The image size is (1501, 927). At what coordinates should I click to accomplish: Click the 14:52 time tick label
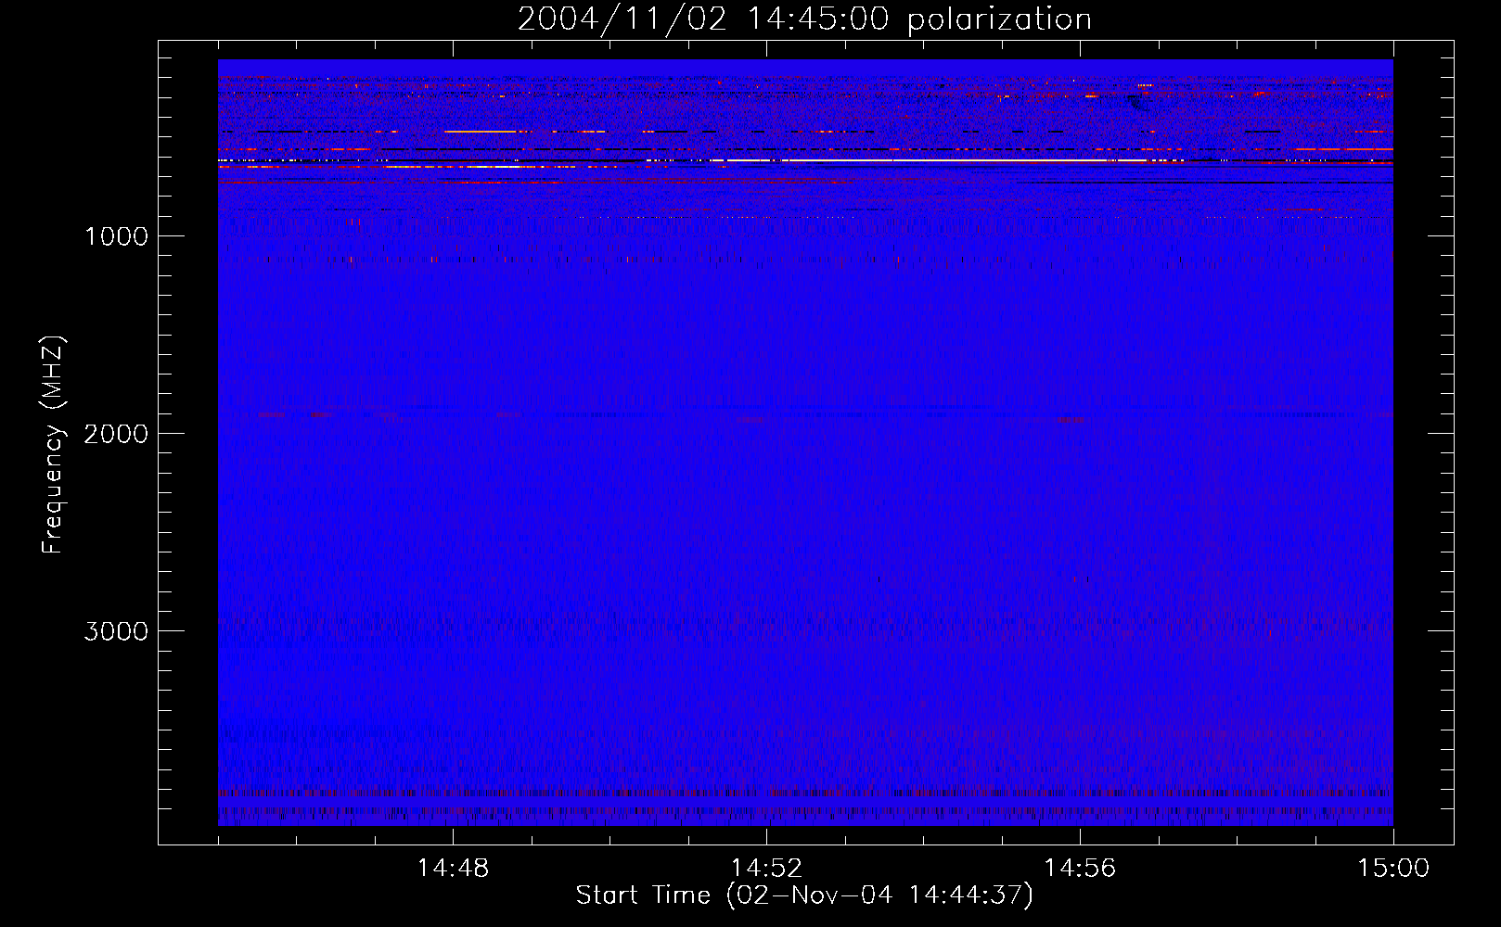(x=766, y=869)
